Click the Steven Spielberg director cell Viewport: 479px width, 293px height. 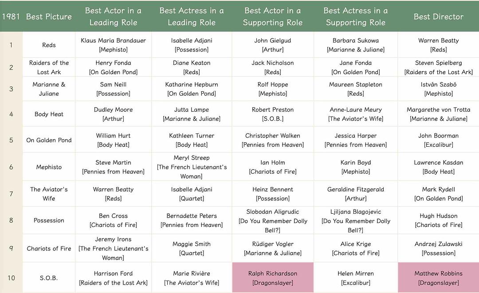pos(438,67)
